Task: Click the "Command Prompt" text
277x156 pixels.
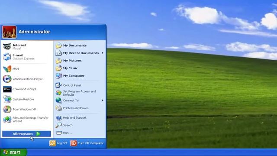Action: coord(24,89)
